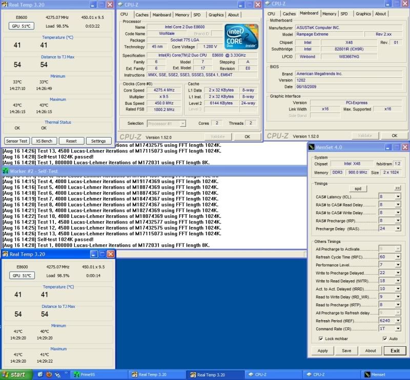Toggle Auto checkbox in MemSet
This screenshot has width=410, height=380.
385,339
